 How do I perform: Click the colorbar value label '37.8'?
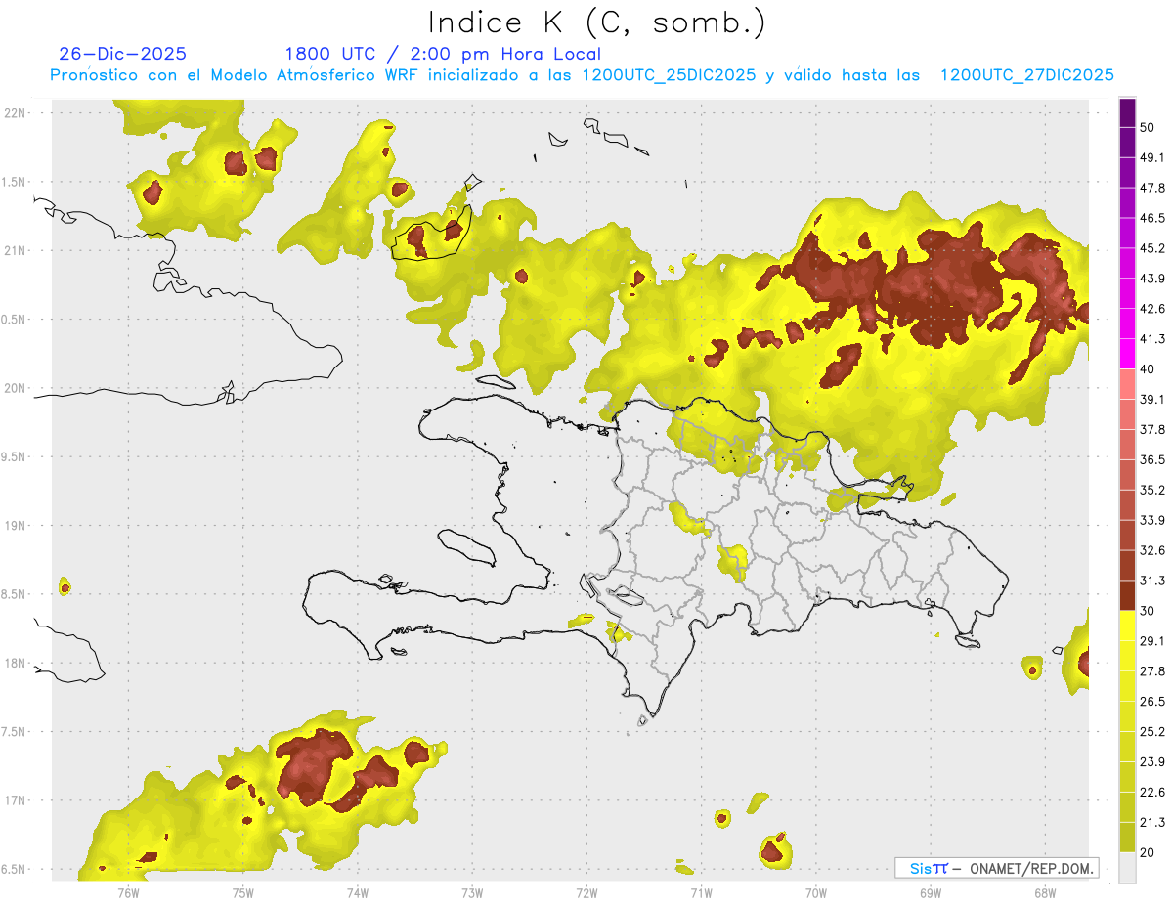[x=1151, y=430]
